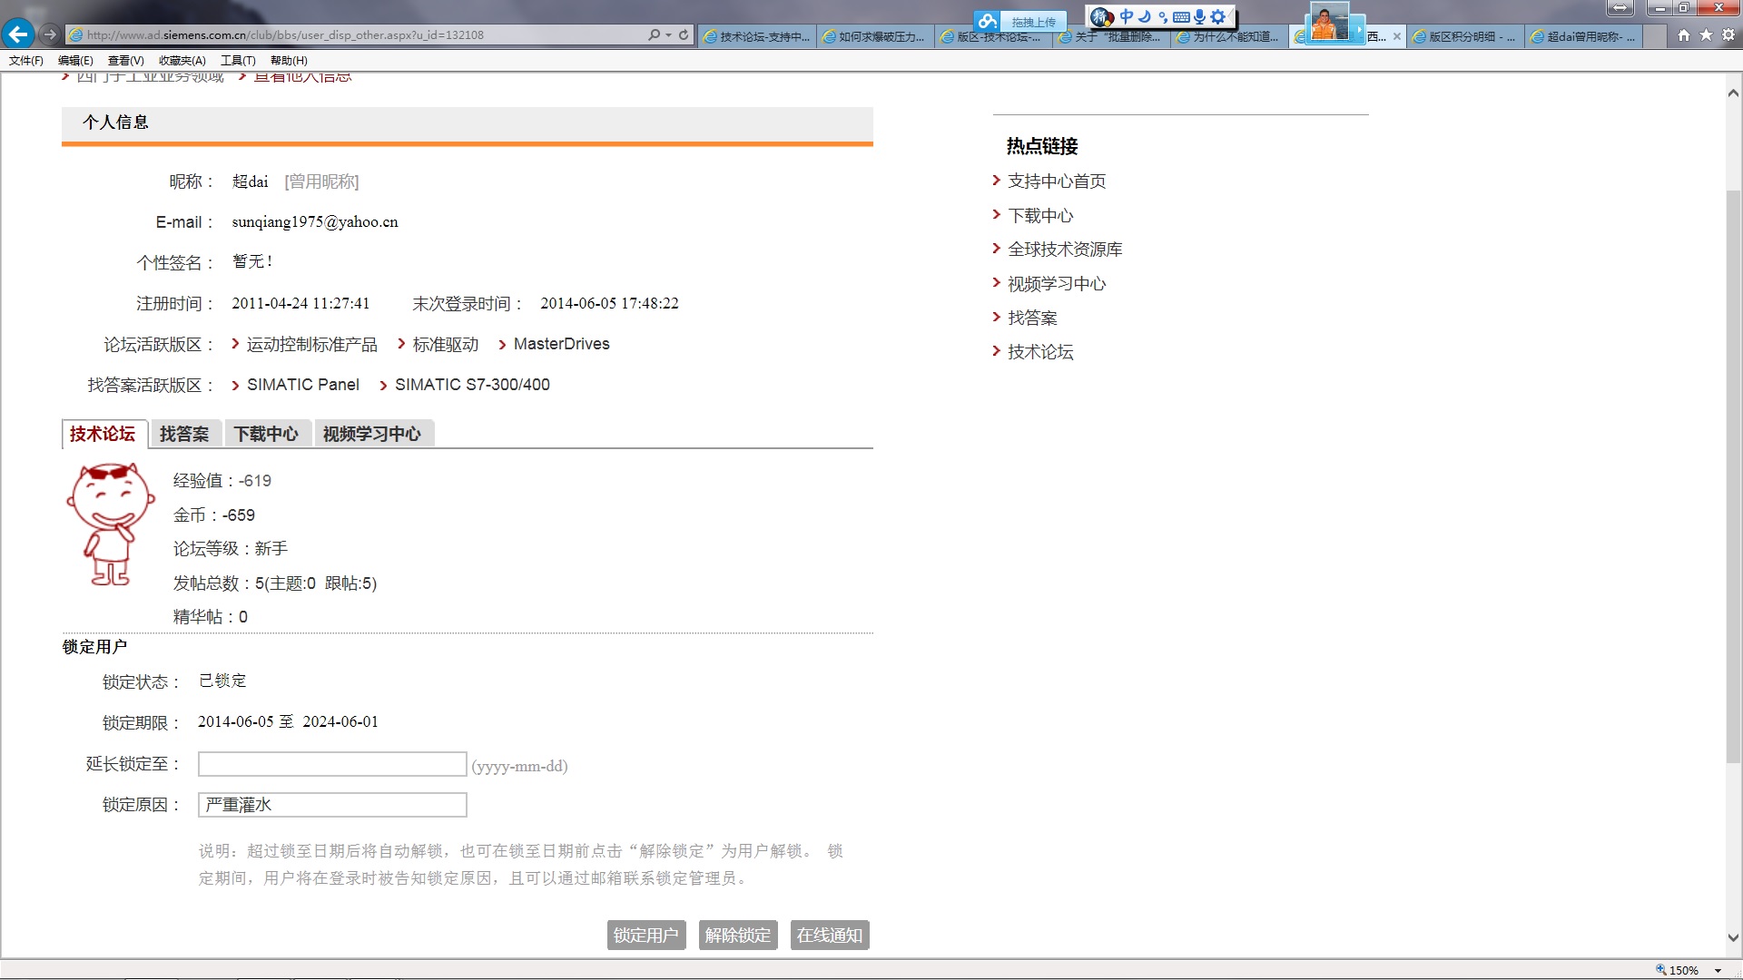The width and height of the screenshot is (1743, 980).
Task: Switch to the 找答案 tab
Action: (184, 434)
